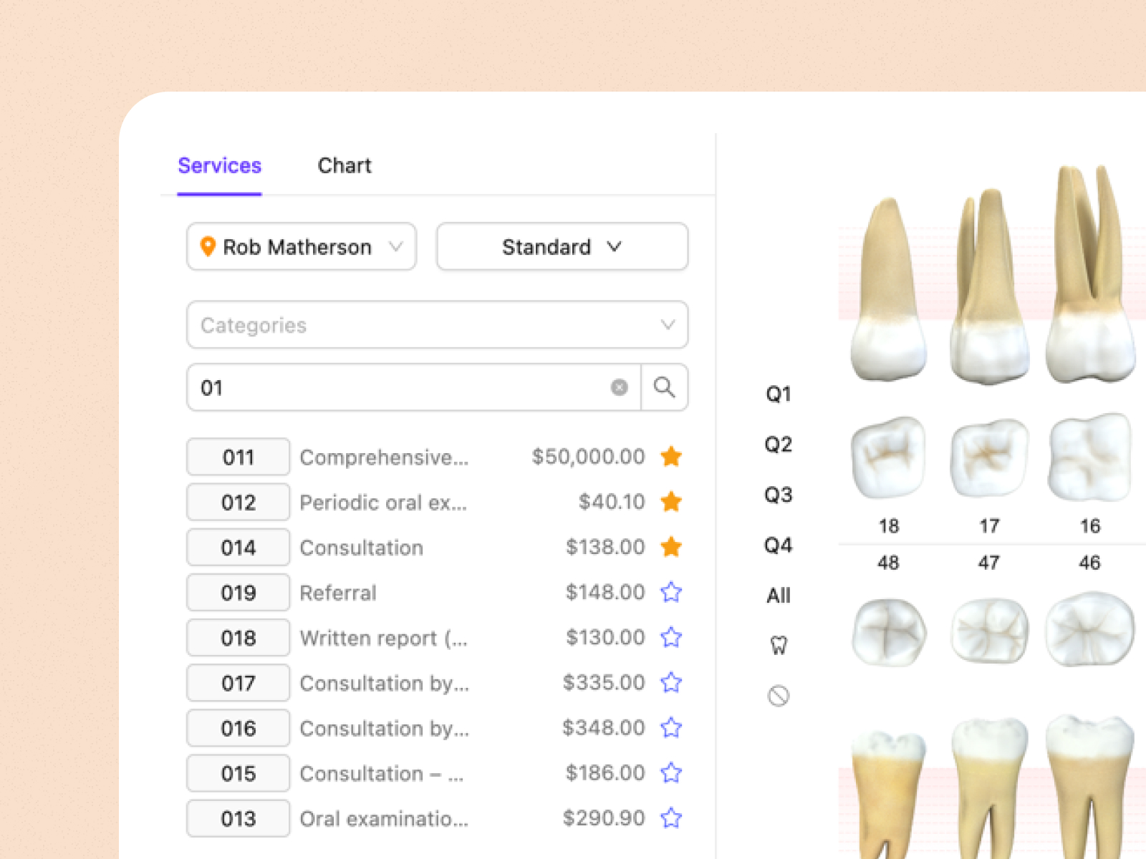Open the Categories dropdown
This screenshot has width=1146, height=859.
click(x=437, y=325)
